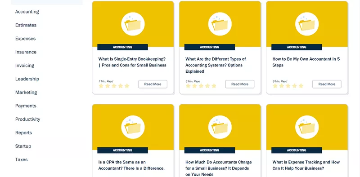This screenshot has width=360, height=177.
Task: Click ACCOUNTING tag on Accountants Charge card
Action: point(209,150)
